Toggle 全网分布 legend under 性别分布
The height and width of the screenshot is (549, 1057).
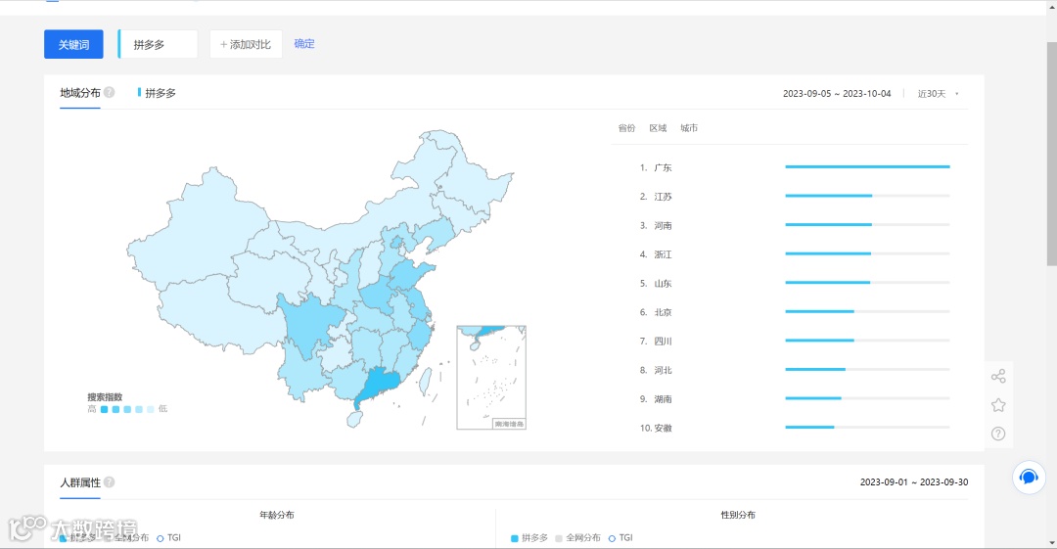tap(577, 538)
